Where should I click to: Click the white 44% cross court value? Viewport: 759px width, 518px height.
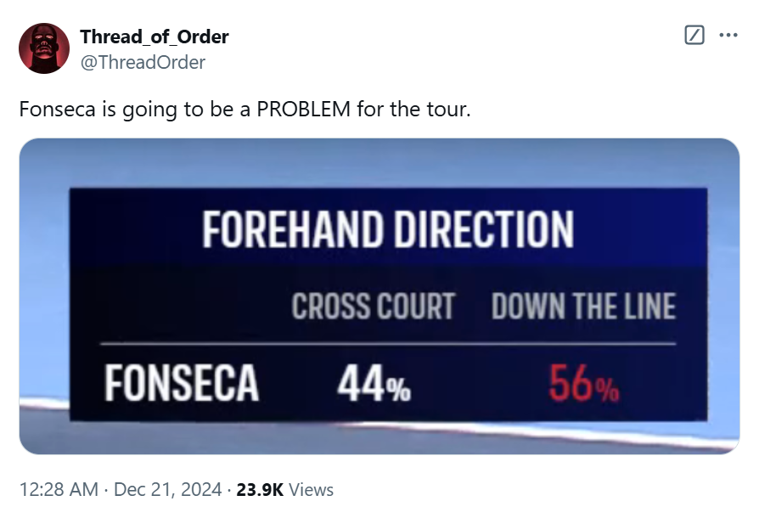pyautogui.click(x=374, y=386)
